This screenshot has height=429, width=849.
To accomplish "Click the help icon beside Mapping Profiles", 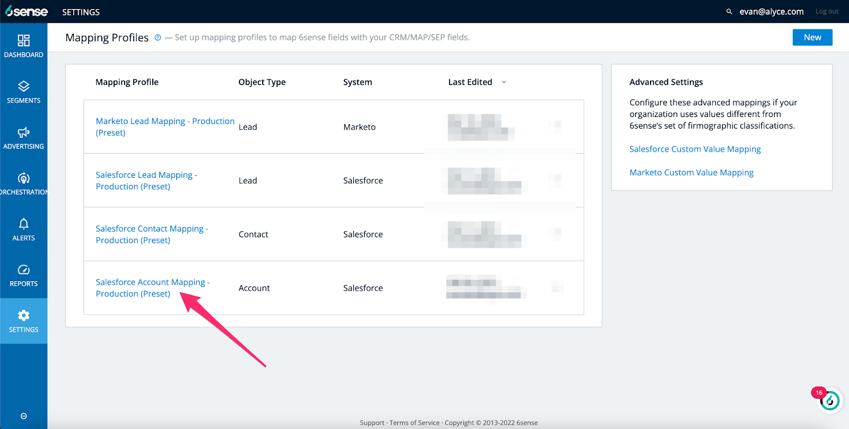I will [158, 38].
